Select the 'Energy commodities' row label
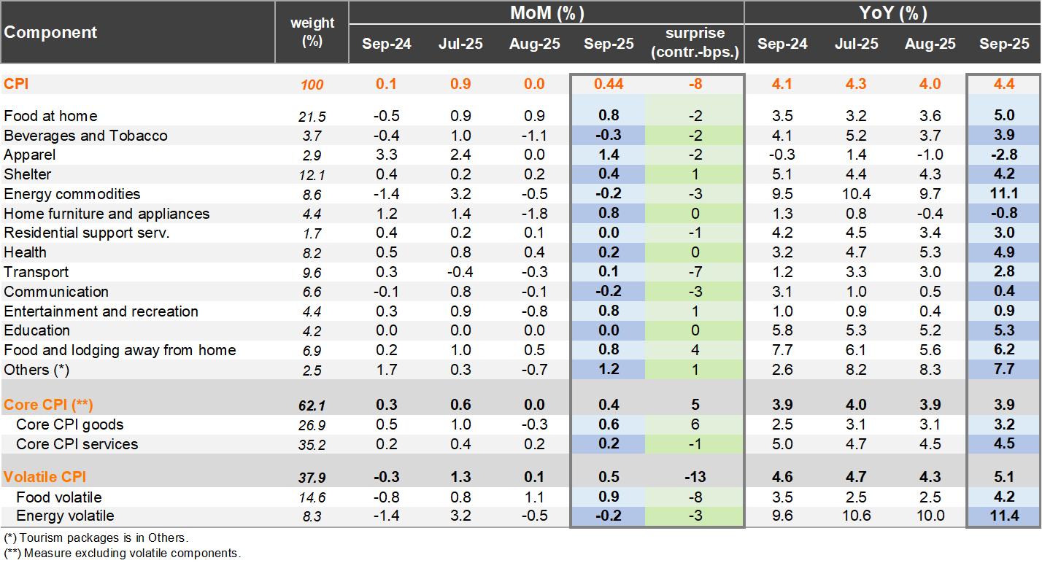 pyautogui.click(x=72, y=194)
